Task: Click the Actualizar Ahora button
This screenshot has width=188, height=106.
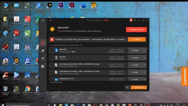Action: point(136,29)
